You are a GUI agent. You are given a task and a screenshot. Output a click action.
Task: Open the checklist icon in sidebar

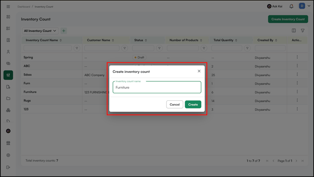(x=8, y=28)
